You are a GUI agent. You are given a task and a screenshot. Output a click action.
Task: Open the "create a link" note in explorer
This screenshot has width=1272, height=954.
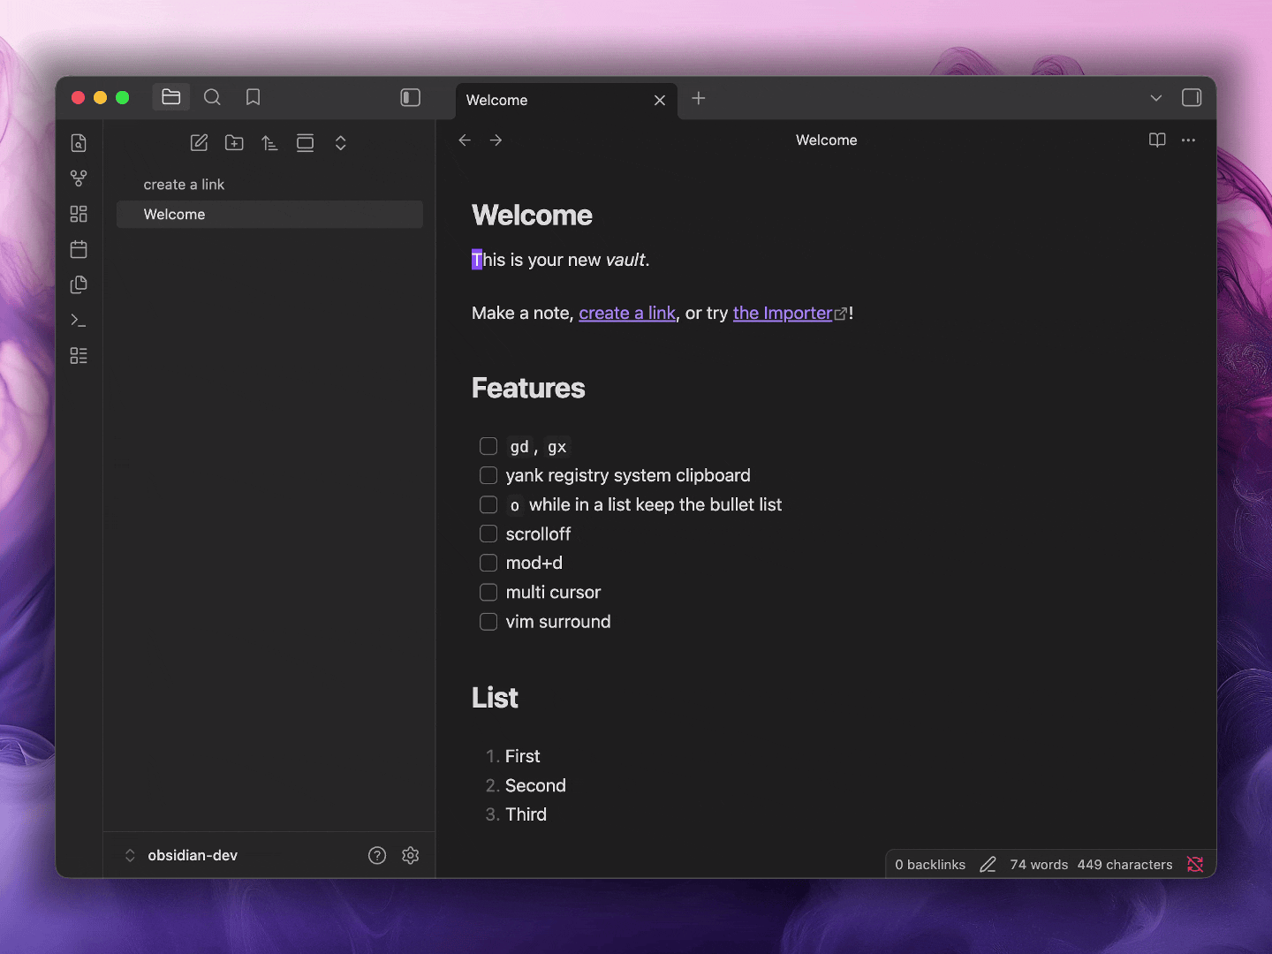269,185
